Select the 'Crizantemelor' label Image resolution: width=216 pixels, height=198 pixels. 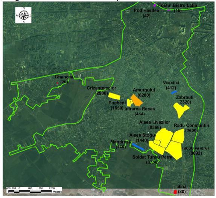click(101, 88)
